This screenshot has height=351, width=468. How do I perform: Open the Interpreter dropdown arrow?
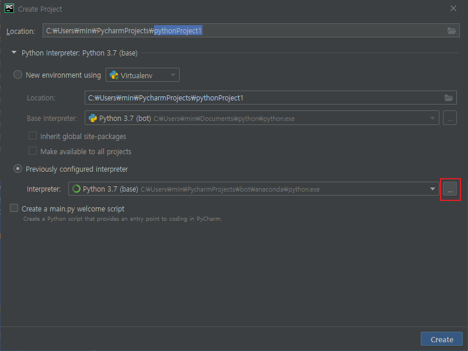(432, 189)
